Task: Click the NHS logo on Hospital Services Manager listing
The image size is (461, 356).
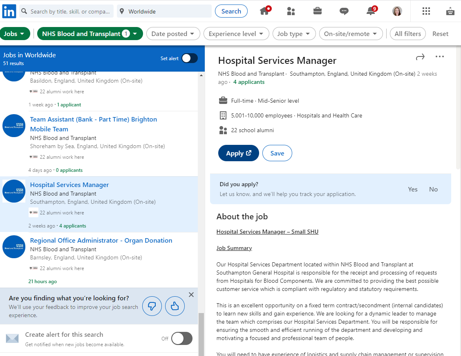Action: [x=14, y=191]
